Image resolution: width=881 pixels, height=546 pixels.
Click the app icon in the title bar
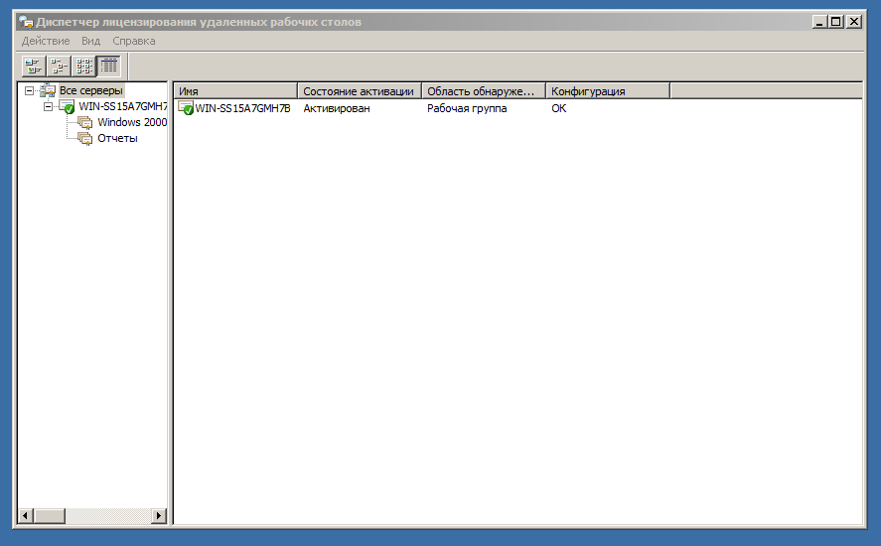(x=26, y=22)
